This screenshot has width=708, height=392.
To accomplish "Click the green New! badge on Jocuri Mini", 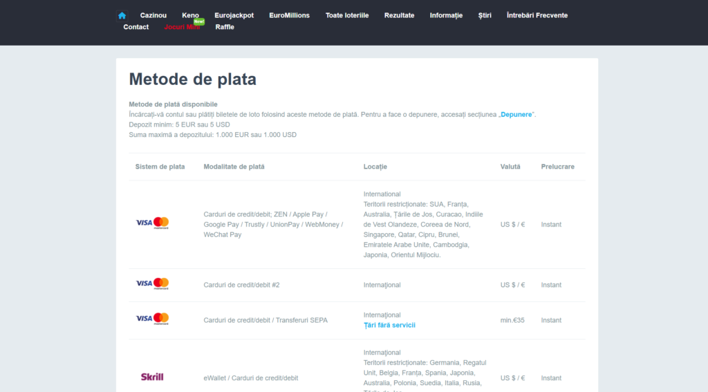I will tap(199, 21).
